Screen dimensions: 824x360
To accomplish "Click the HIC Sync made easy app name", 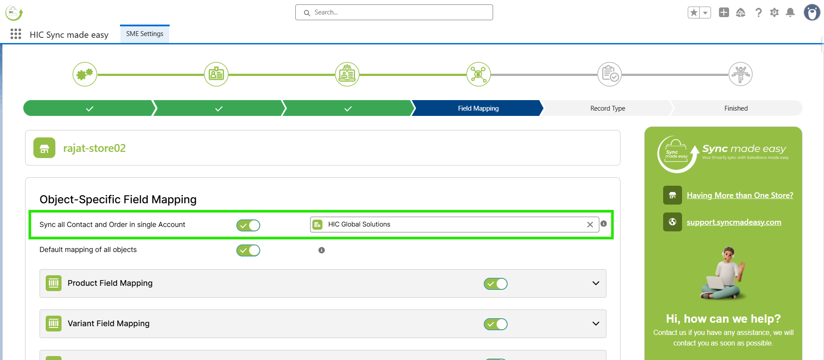I will pyautogui.click(x=69, y=35).
